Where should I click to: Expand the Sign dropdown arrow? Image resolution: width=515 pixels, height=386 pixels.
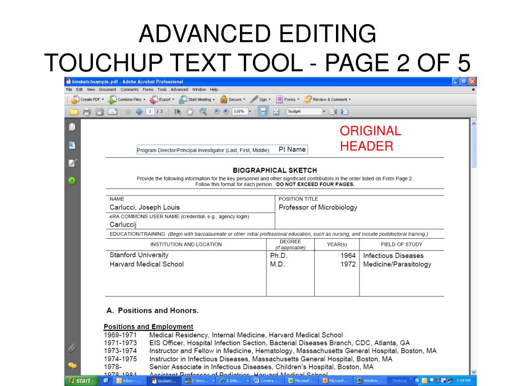(x=270, y=99)
